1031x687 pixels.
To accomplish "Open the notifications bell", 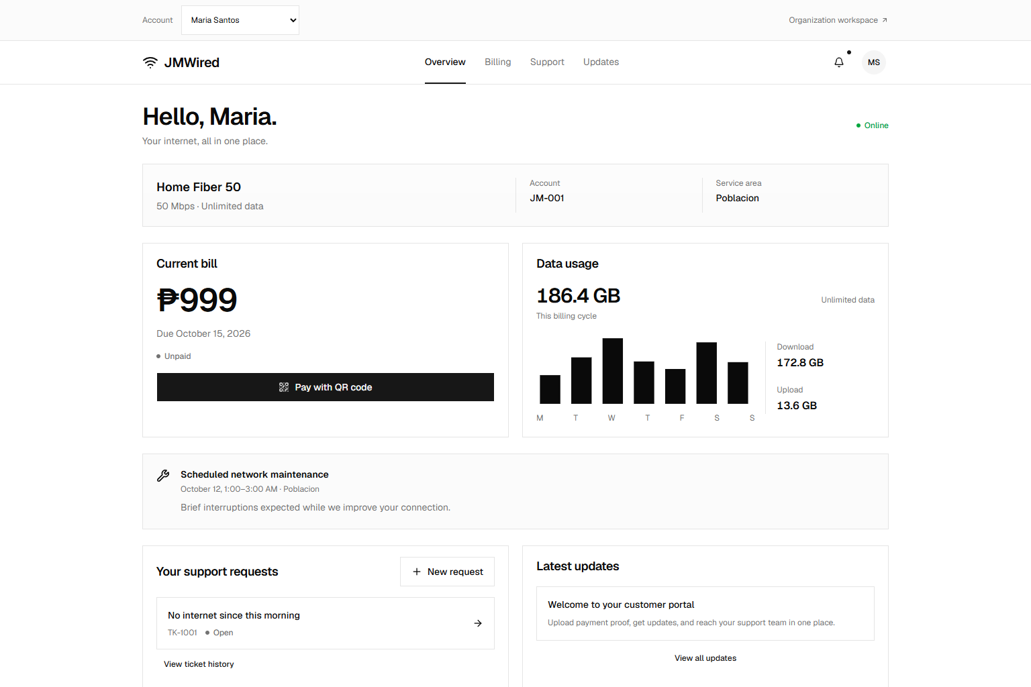I will [839, 62].
